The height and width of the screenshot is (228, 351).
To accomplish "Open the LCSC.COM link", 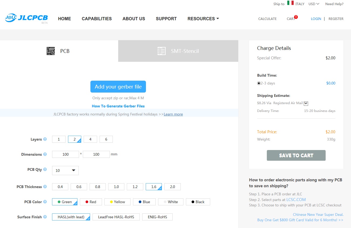I will pos(296,200).
